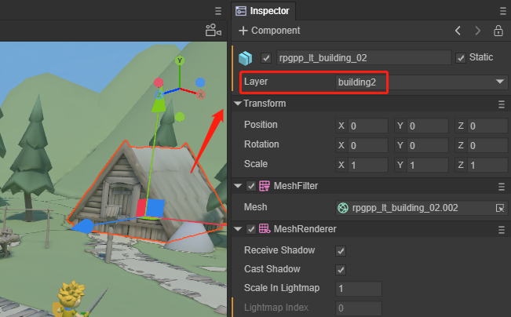Collapse the MeshRenderer section
The width and height of the screenshot is (511, 317).
click(238, 229)
